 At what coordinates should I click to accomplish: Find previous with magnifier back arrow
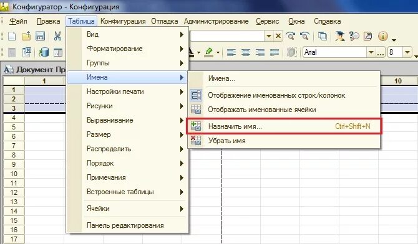click(304, 36)
